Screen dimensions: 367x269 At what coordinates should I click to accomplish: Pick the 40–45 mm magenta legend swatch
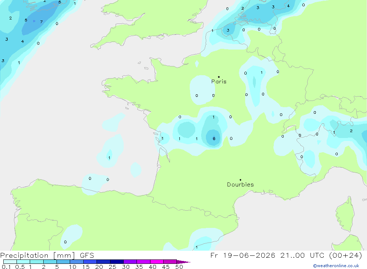(157, 262)
